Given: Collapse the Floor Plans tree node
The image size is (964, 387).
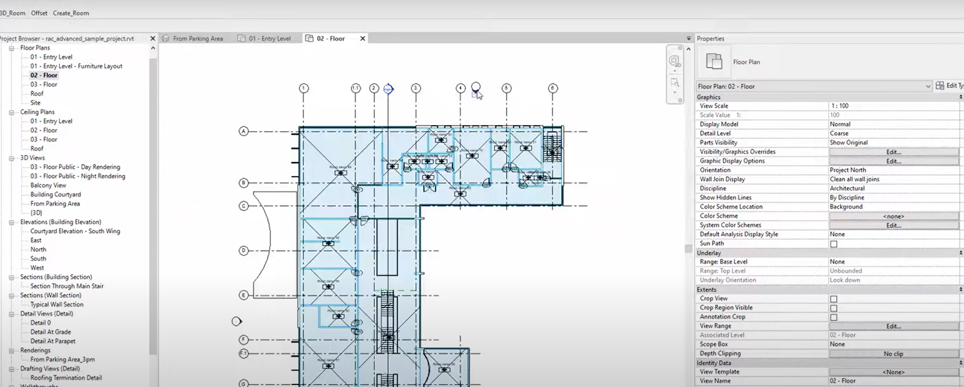Looking at the screenshot, I should pos(11,48).
